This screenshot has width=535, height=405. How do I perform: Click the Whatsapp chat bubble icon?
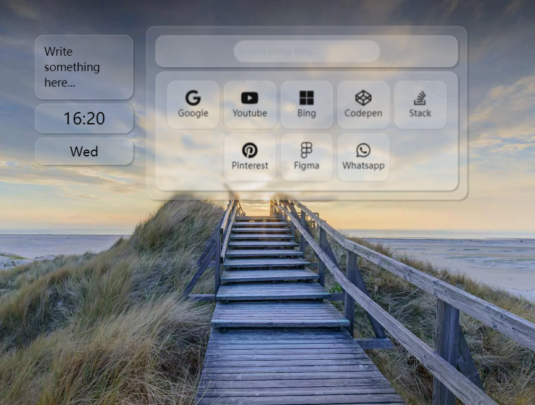(x=363, y=150)
